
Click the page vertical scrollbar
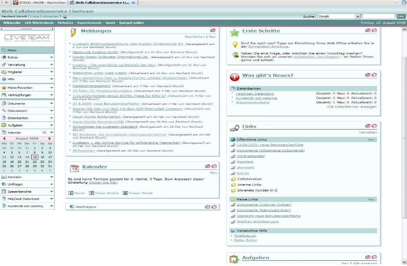(404, 137)
